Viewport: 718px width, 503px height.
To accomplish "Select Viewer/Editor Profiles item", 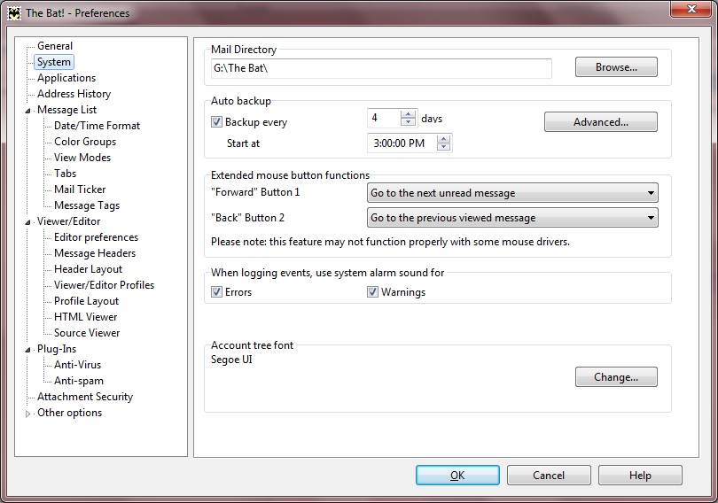I will point(104,285).
